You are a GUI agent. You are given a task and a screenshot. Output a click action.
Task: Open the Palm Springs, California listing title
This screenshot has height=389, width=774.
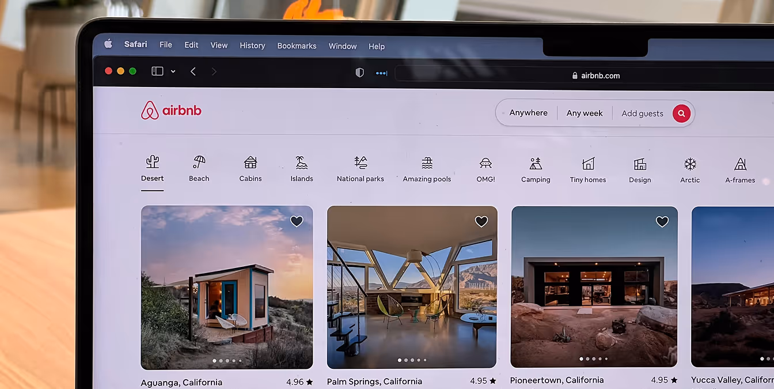tap(374, 382)
